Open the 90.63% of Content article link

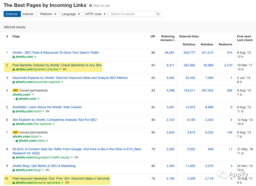77,151
